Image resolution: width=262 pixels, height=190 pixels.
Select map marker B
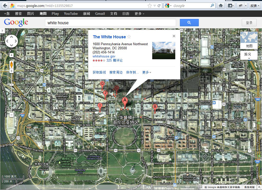coord(155,108)
